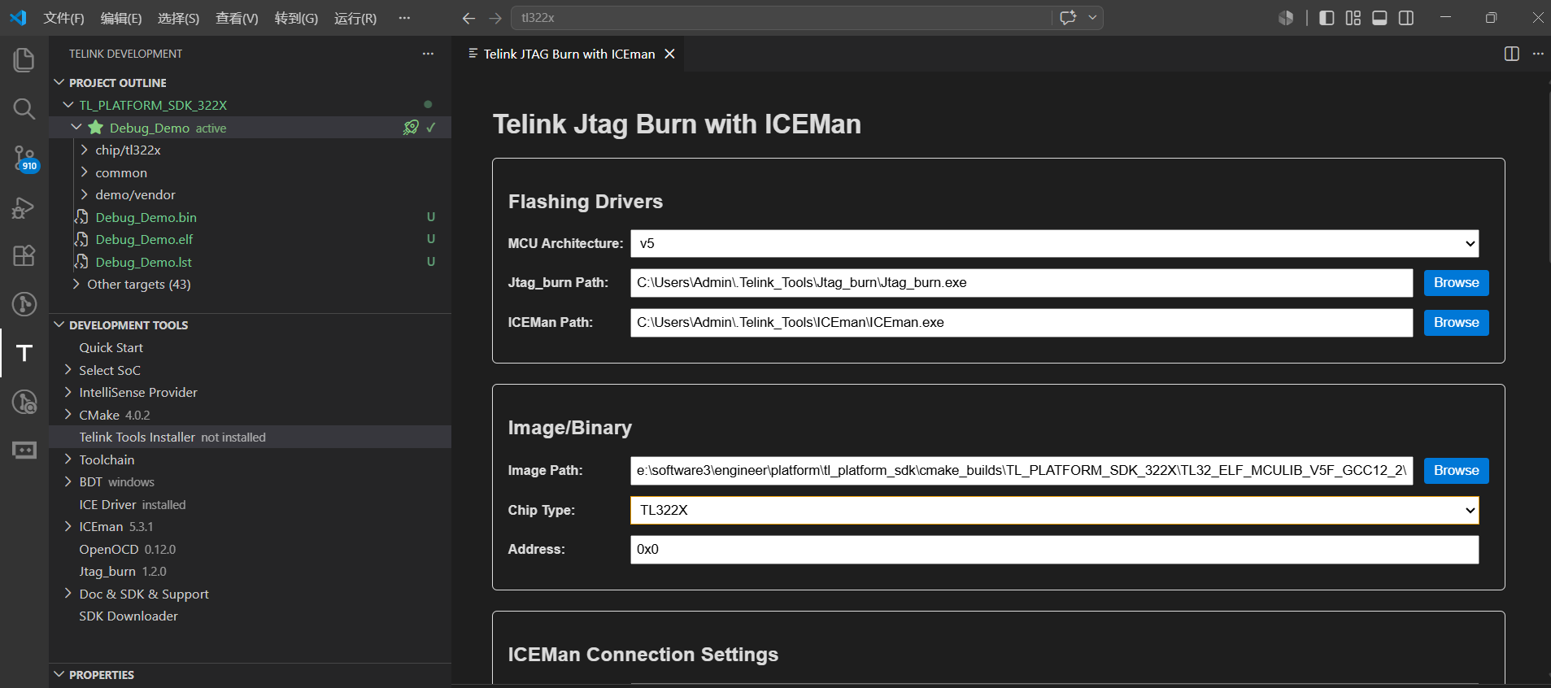Image resolution: width=1551 pixels, height=688 pixels.
Task: Open the circled branch icon with magnifier
Action: 24,402
